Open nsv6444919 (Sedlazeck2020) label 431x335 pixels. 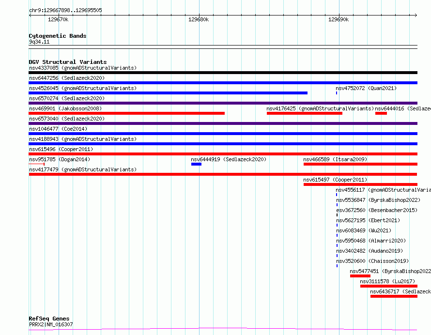[229, 159]
